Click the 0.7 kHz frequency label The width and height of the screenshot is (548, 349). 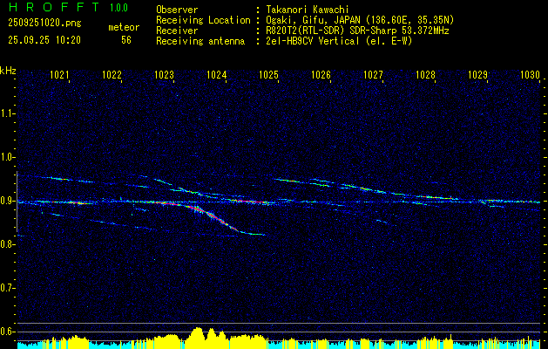coord(7,288)
